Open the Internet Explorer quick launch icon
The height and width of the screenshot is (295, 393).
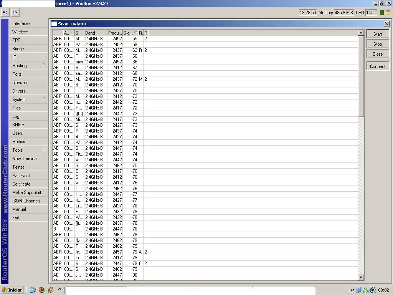(x=33, y=290)
